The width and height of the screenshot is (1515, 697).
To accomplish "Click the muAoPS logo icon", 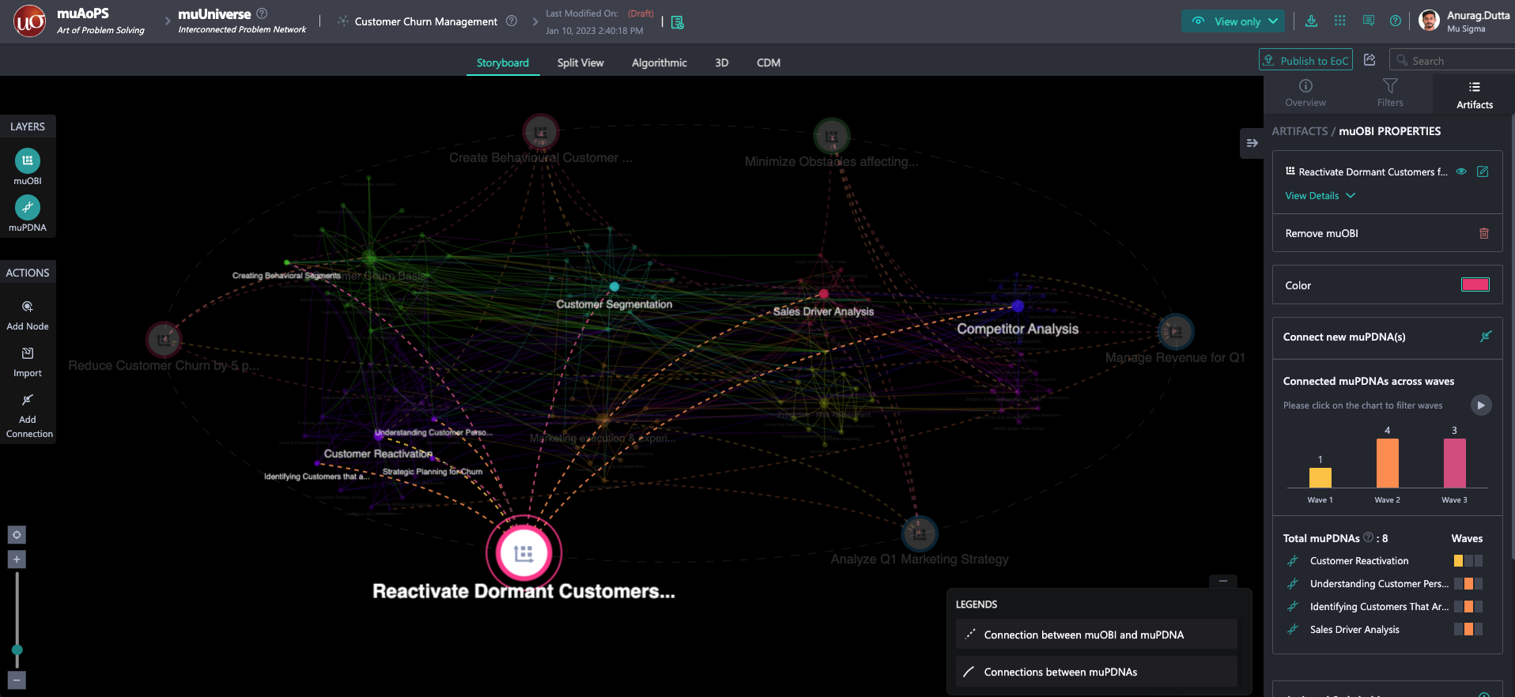I will click(29, 21).
